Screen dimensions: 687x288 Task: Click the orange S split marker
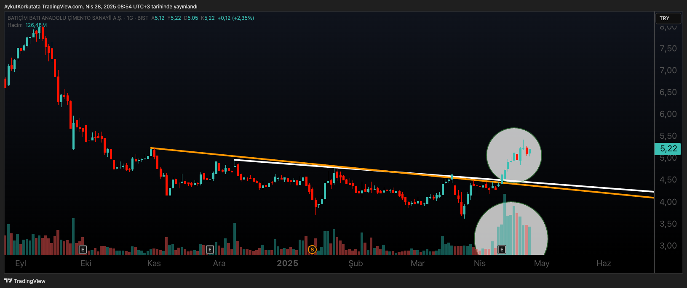pos(312,250)
